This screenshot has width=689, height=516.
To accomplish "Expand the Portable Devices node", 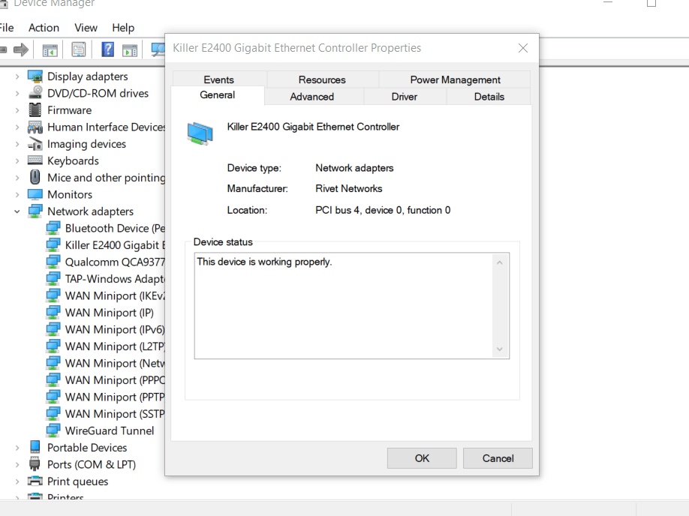I will click(x=17, y=448).
